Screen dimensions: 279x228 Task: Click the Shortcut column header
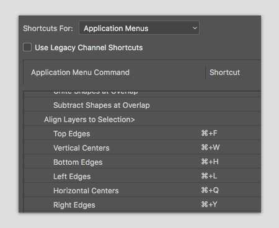pyautogui.click(x=224, y=72)
